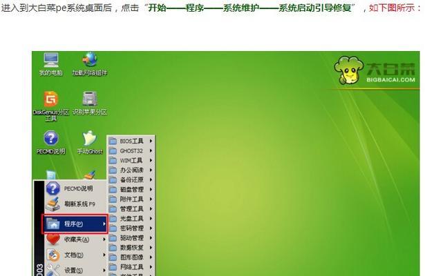Open the 加载网络组件 globe icon

(90, 64)
